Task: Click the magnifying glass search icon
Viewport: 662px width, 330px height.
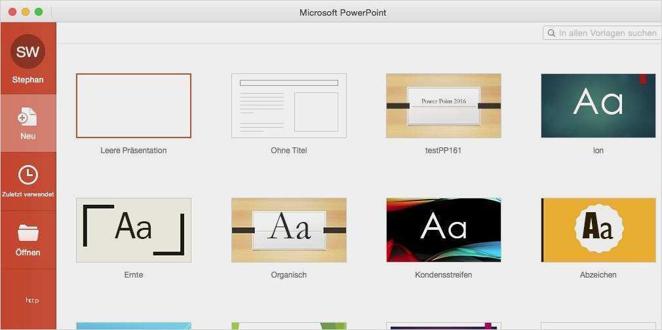Action: pos(551,33)
